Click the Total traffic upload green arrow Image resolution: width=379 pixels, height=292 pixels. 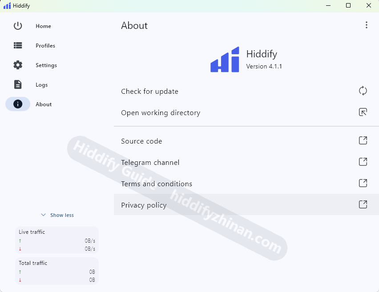20,272
